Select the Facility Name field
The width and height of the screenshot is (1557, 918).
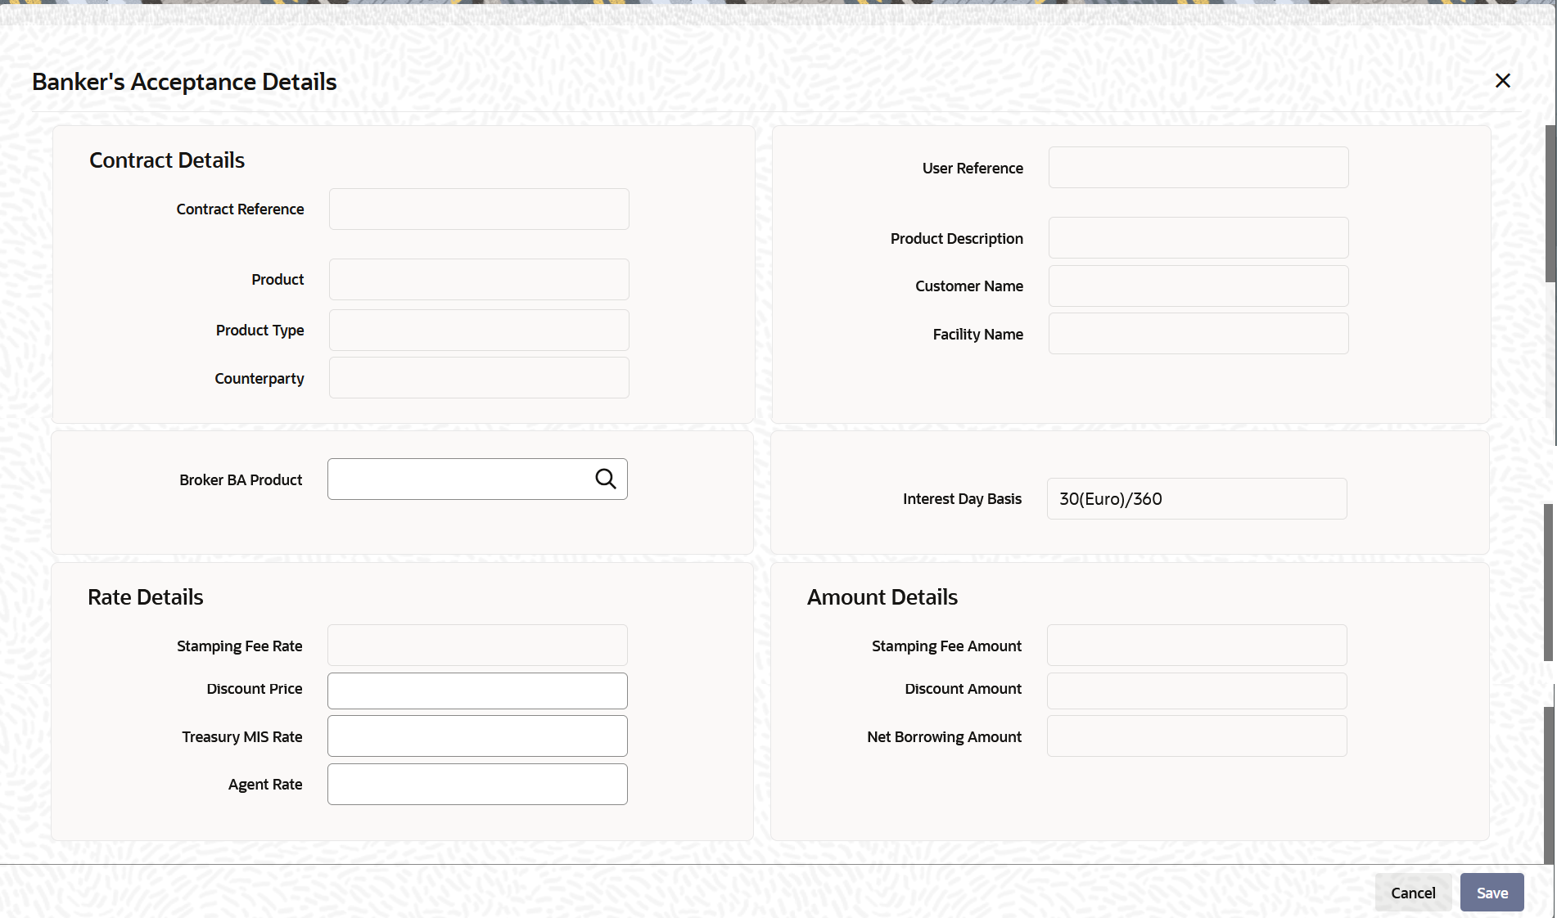point(1198,334)
